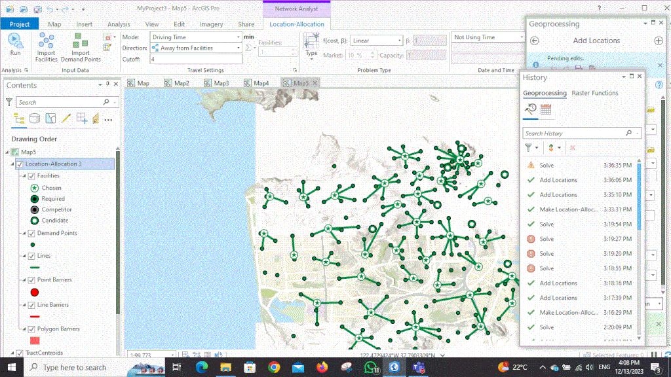Run the location-allocation analysis

16,45
